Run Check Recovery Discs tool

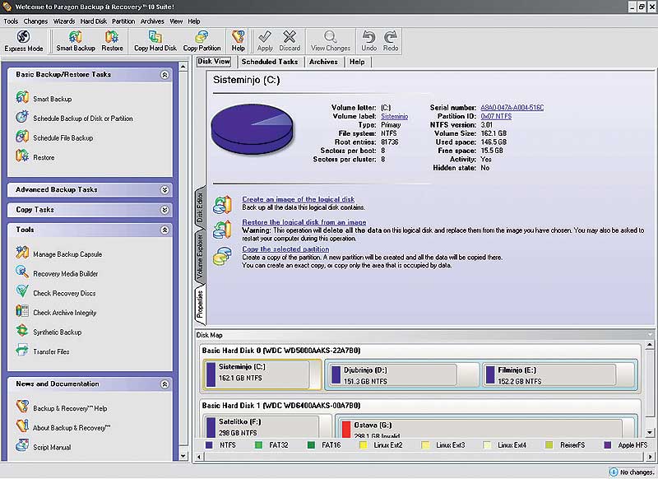click(x=64, y=293)
